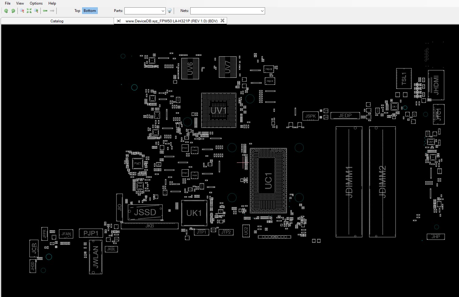The height and width of the screenshot is (297, 459).
Task: Open the View menu
Action: point(20,3)
